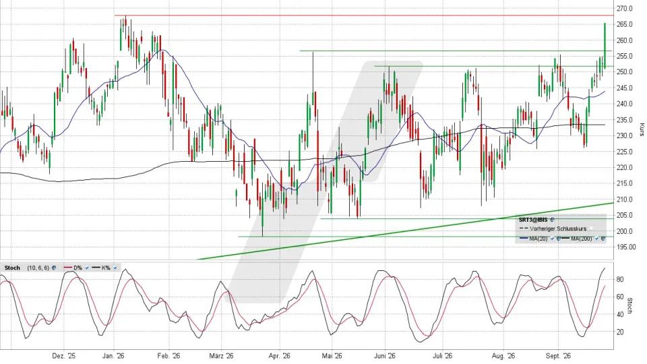Click the Kurs price axis title
The height and width of the screenshot is (364, 647).
(x=641, y=129)
